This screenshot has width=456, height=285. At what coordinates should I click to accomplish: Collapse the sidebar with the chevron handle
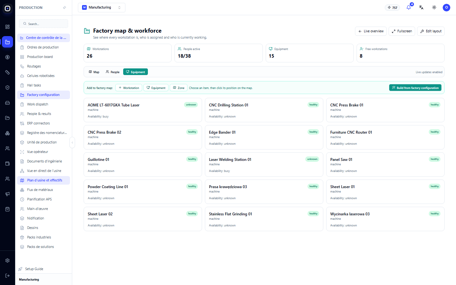point(72,142)
